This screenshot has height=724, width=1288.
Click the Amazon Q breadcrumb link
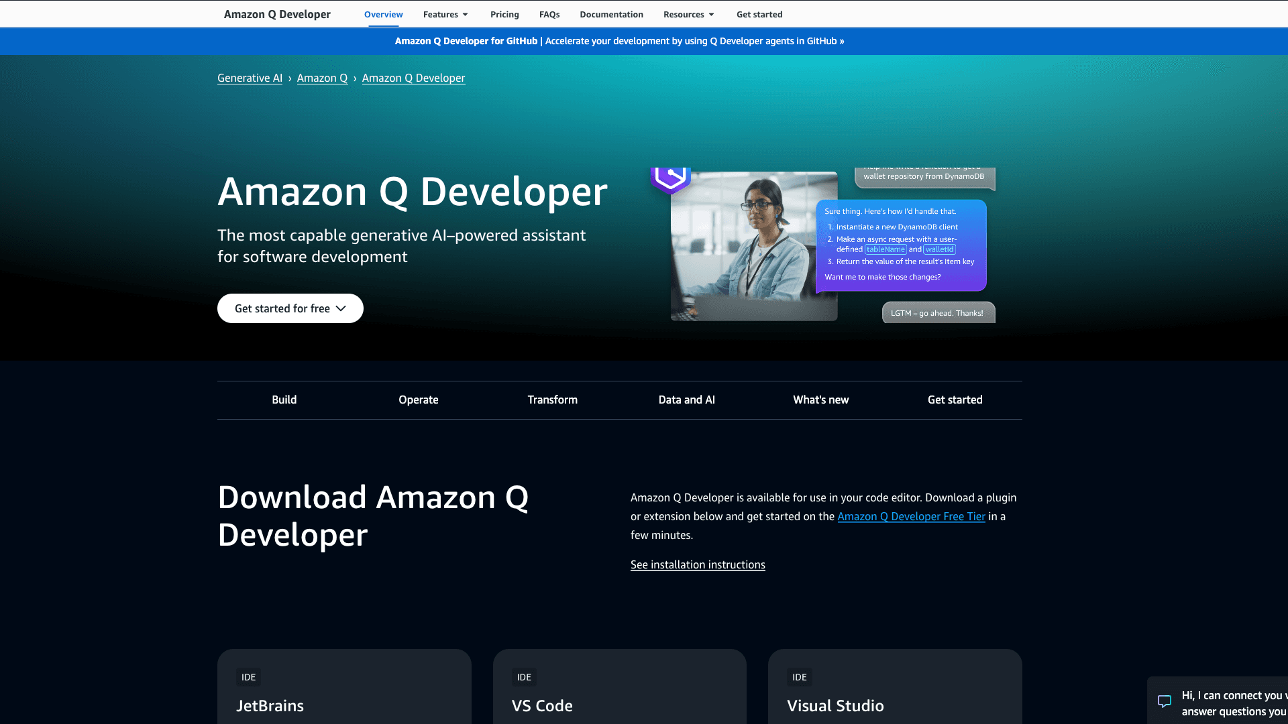(x=322, y=78)
